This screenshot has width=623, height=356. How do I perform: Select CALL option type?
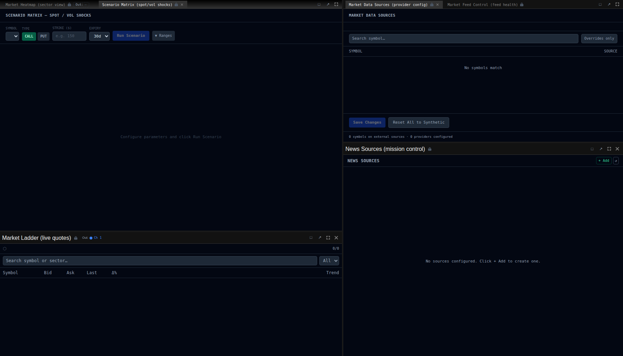click(29, 36)
